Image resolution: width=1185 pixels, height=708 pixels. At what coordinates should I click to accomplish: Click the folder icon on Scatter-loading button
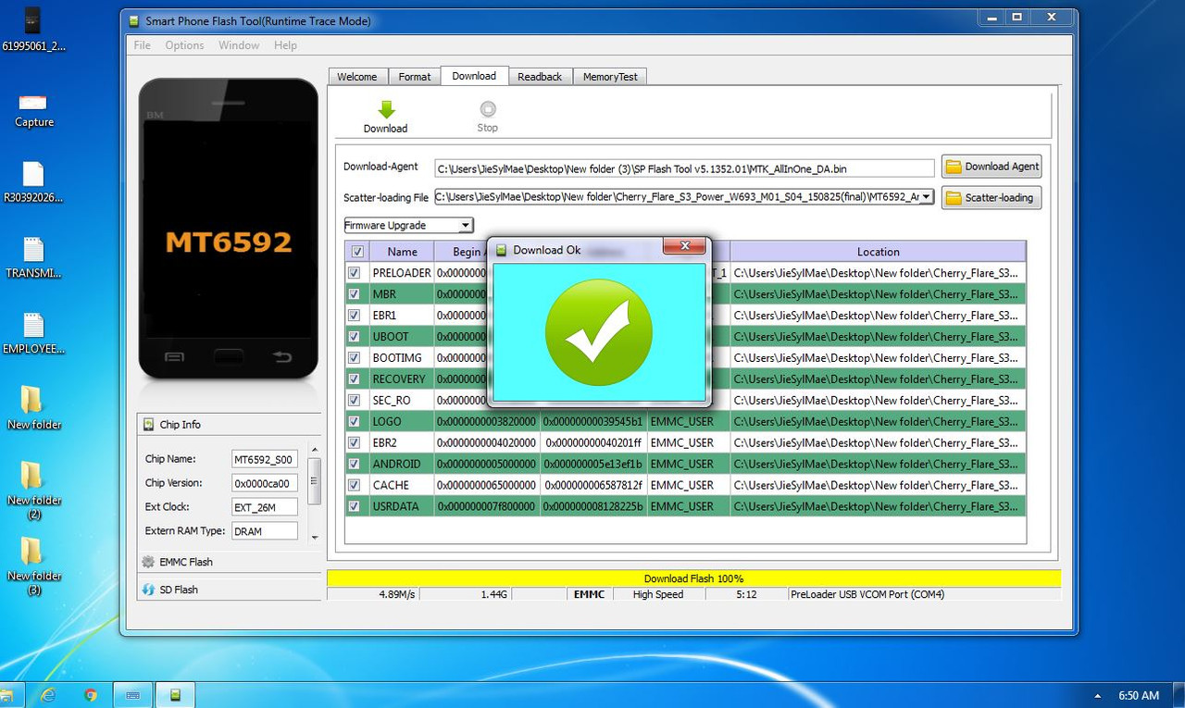tap(953, 197)
